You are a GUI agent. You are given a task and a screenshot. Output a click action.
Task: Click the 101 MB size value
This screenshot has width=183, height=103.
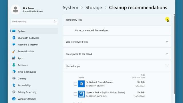tap(141, 82)
